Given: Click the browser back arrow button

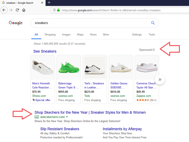Looking at the screenshot, I should point(4,10).
